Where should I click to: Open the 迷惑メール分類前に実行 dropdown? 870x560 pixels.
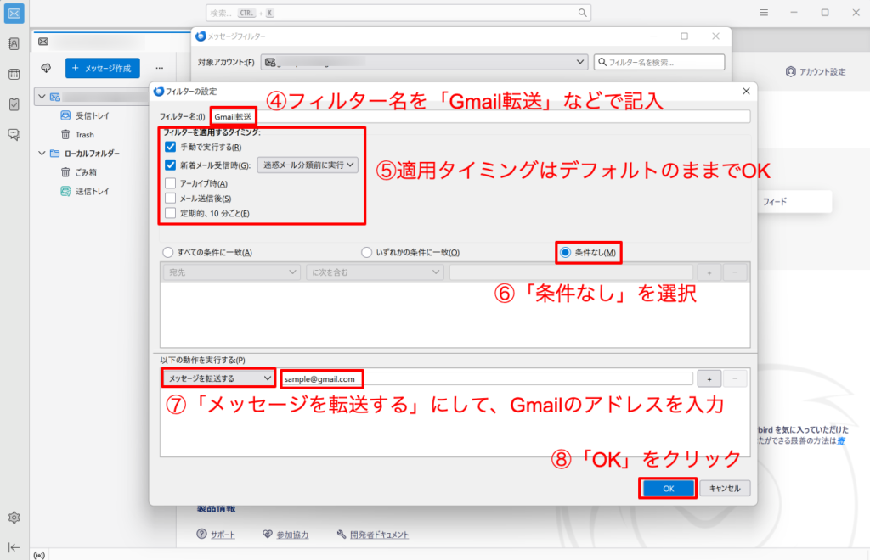click(x=308, y=165)
